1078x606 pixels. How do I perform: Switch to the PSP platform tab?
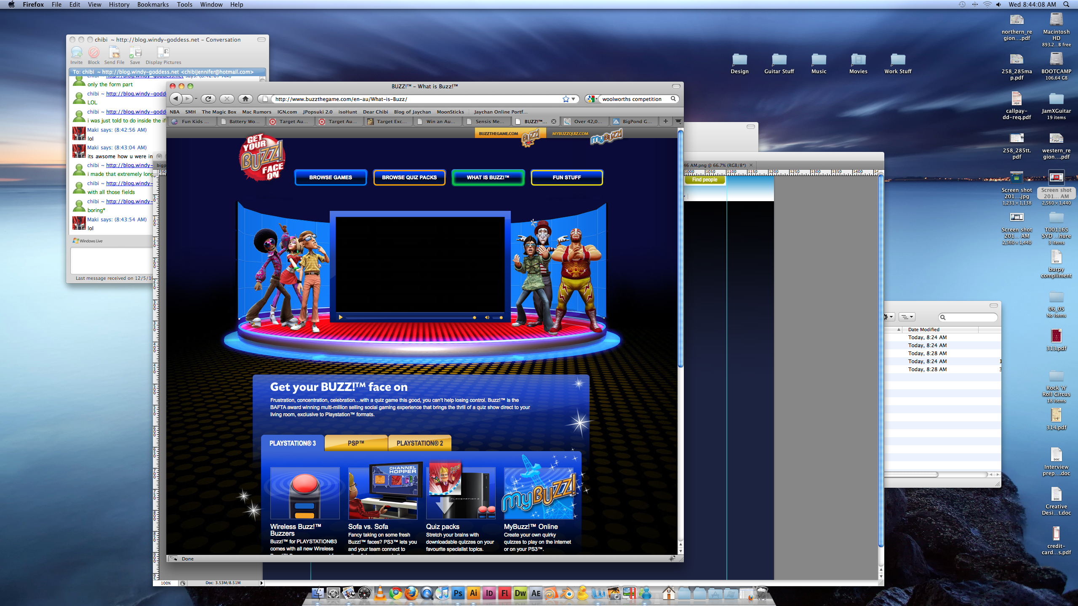[356, 443]
